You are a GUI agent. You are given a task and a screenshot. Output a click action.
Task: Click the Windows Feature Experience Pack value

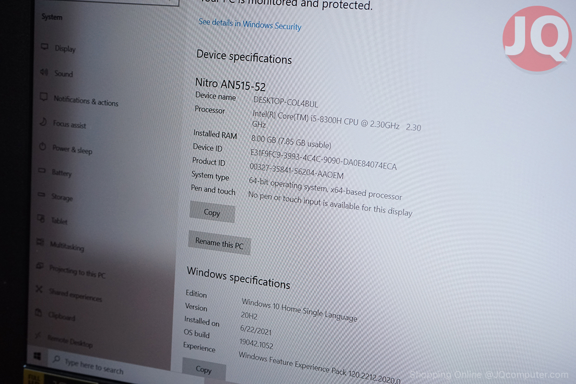319,368
